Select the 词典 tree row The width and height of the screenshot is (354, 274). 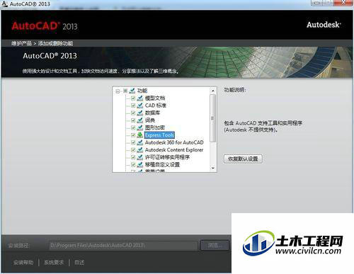[x=150, y=120]
